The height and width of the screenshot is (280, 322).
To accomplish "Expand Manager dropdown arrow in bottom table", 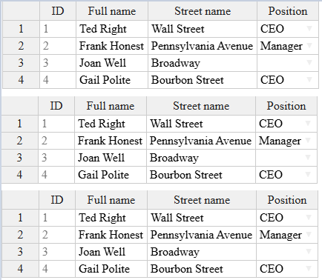I will [309, 234].
